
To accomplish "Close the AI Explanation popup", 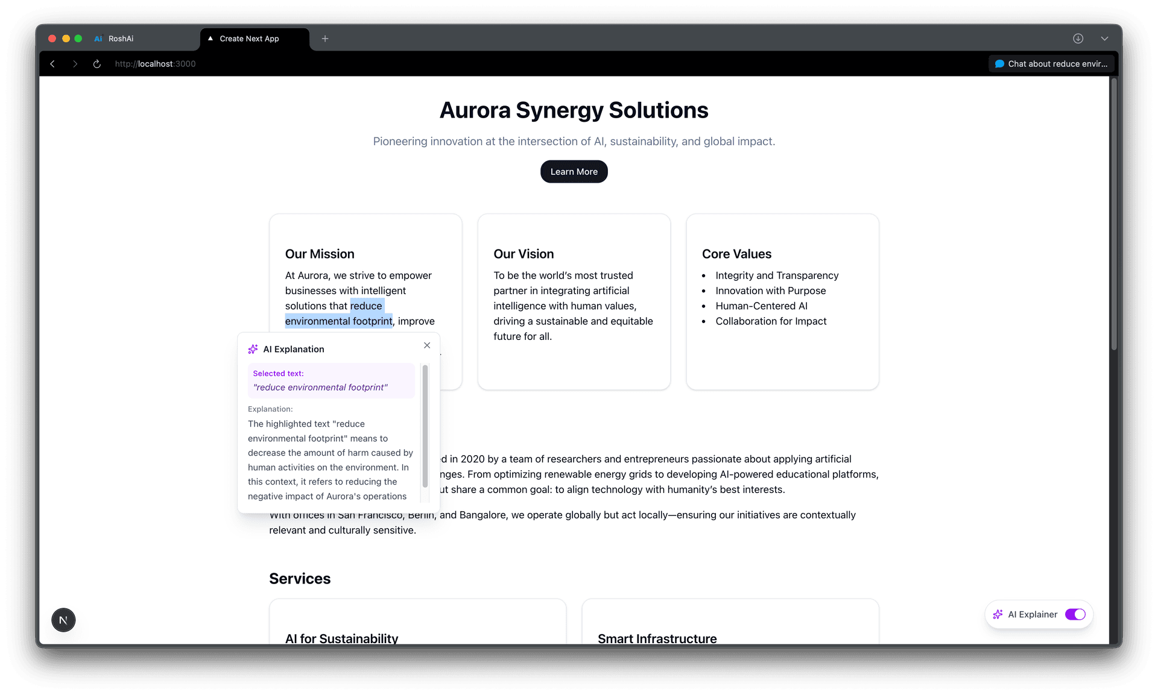I will point(427,345).
